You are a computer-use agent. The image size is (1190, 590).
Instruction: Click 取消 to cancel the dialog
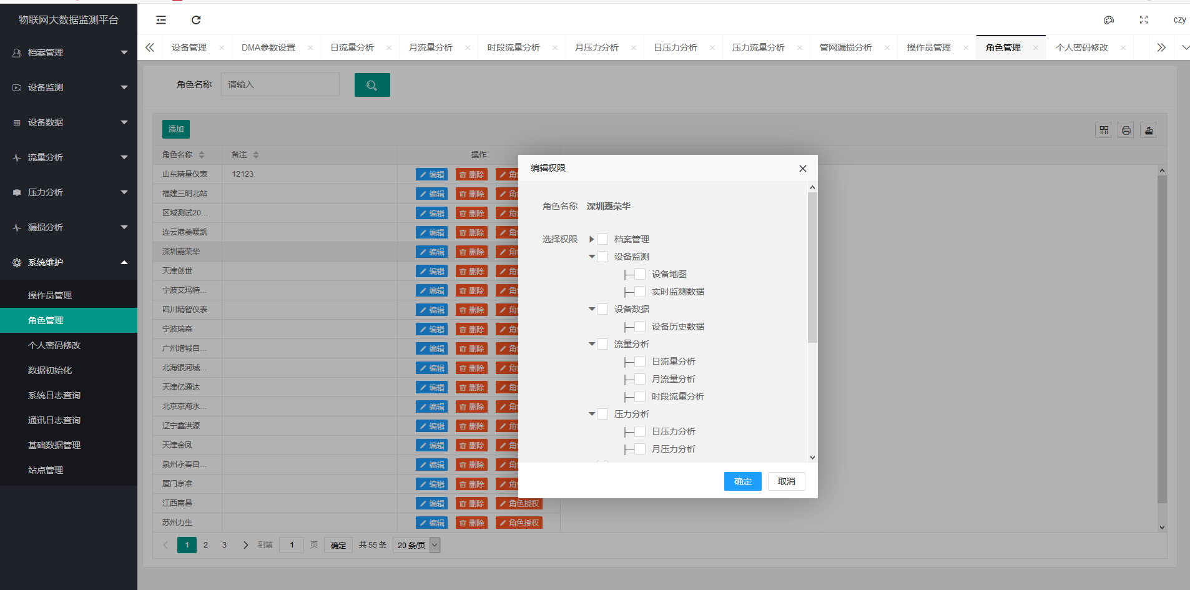tap(786, 481)
